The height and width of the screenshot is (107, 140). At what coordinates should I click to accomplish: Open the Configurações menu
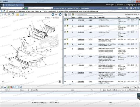click(131, 5)
